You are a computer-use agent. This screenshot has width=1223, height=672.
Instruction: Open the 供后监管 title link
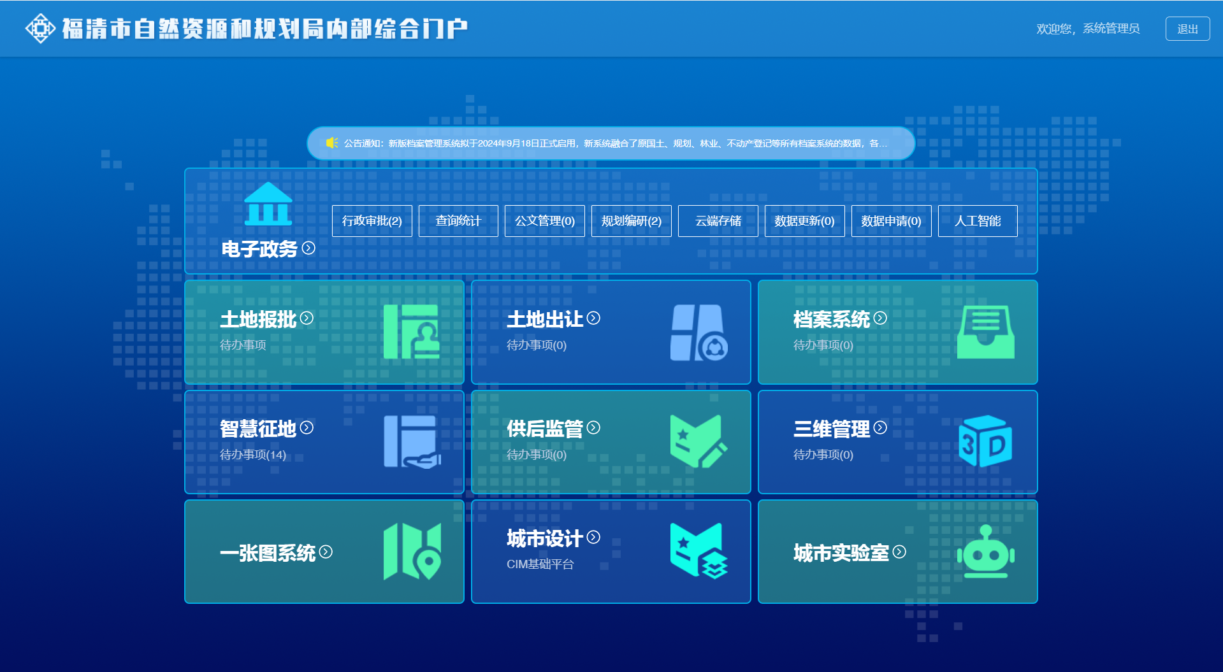tap(545, 429)
